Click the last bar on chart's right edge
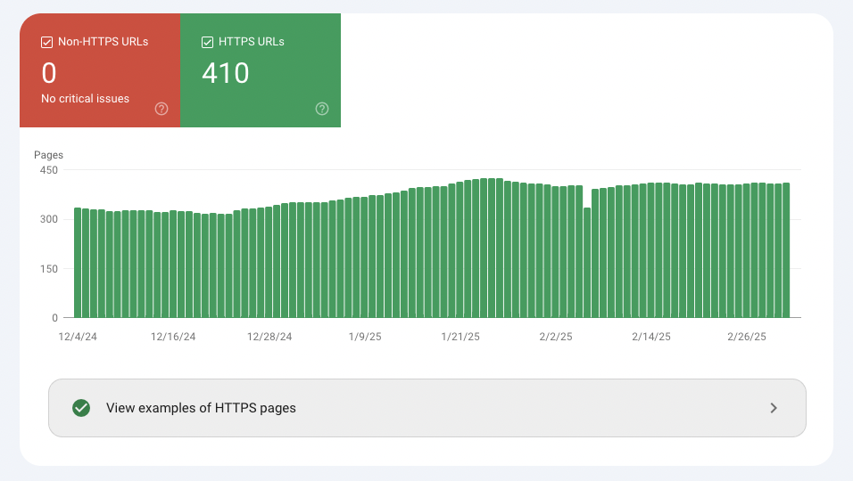 pos(786,251)
